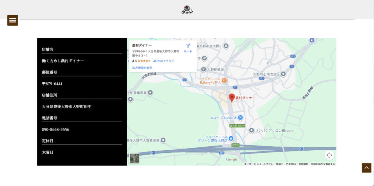374x186 pixels.
Task: Open the 49 件のクチコミ reviews link
Action: [164, 61]
